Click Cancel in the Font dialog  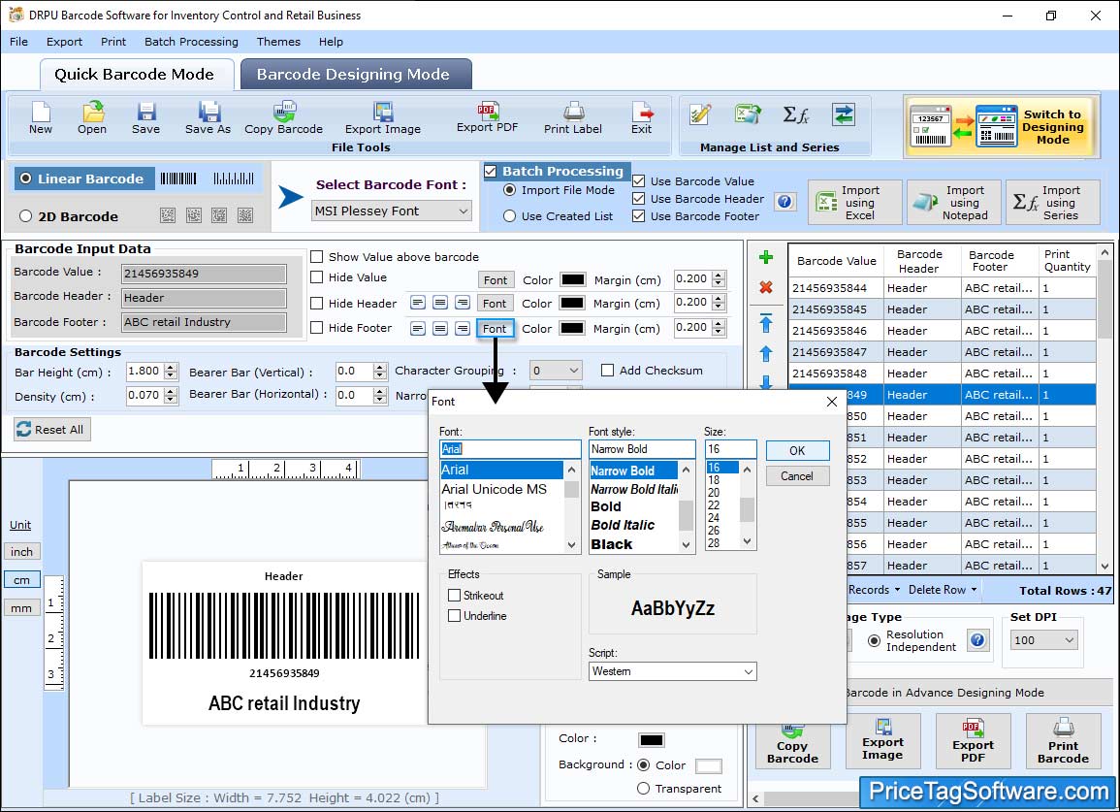(x=797, y=476)
